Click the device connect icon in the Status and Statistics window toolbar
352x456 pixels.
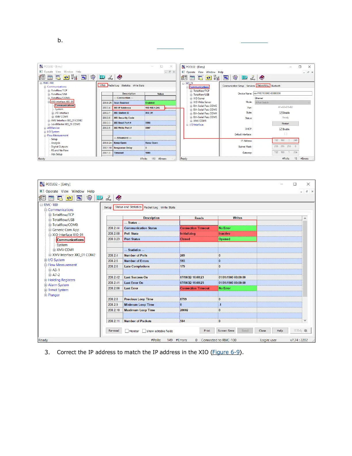[x=43, y=198]
